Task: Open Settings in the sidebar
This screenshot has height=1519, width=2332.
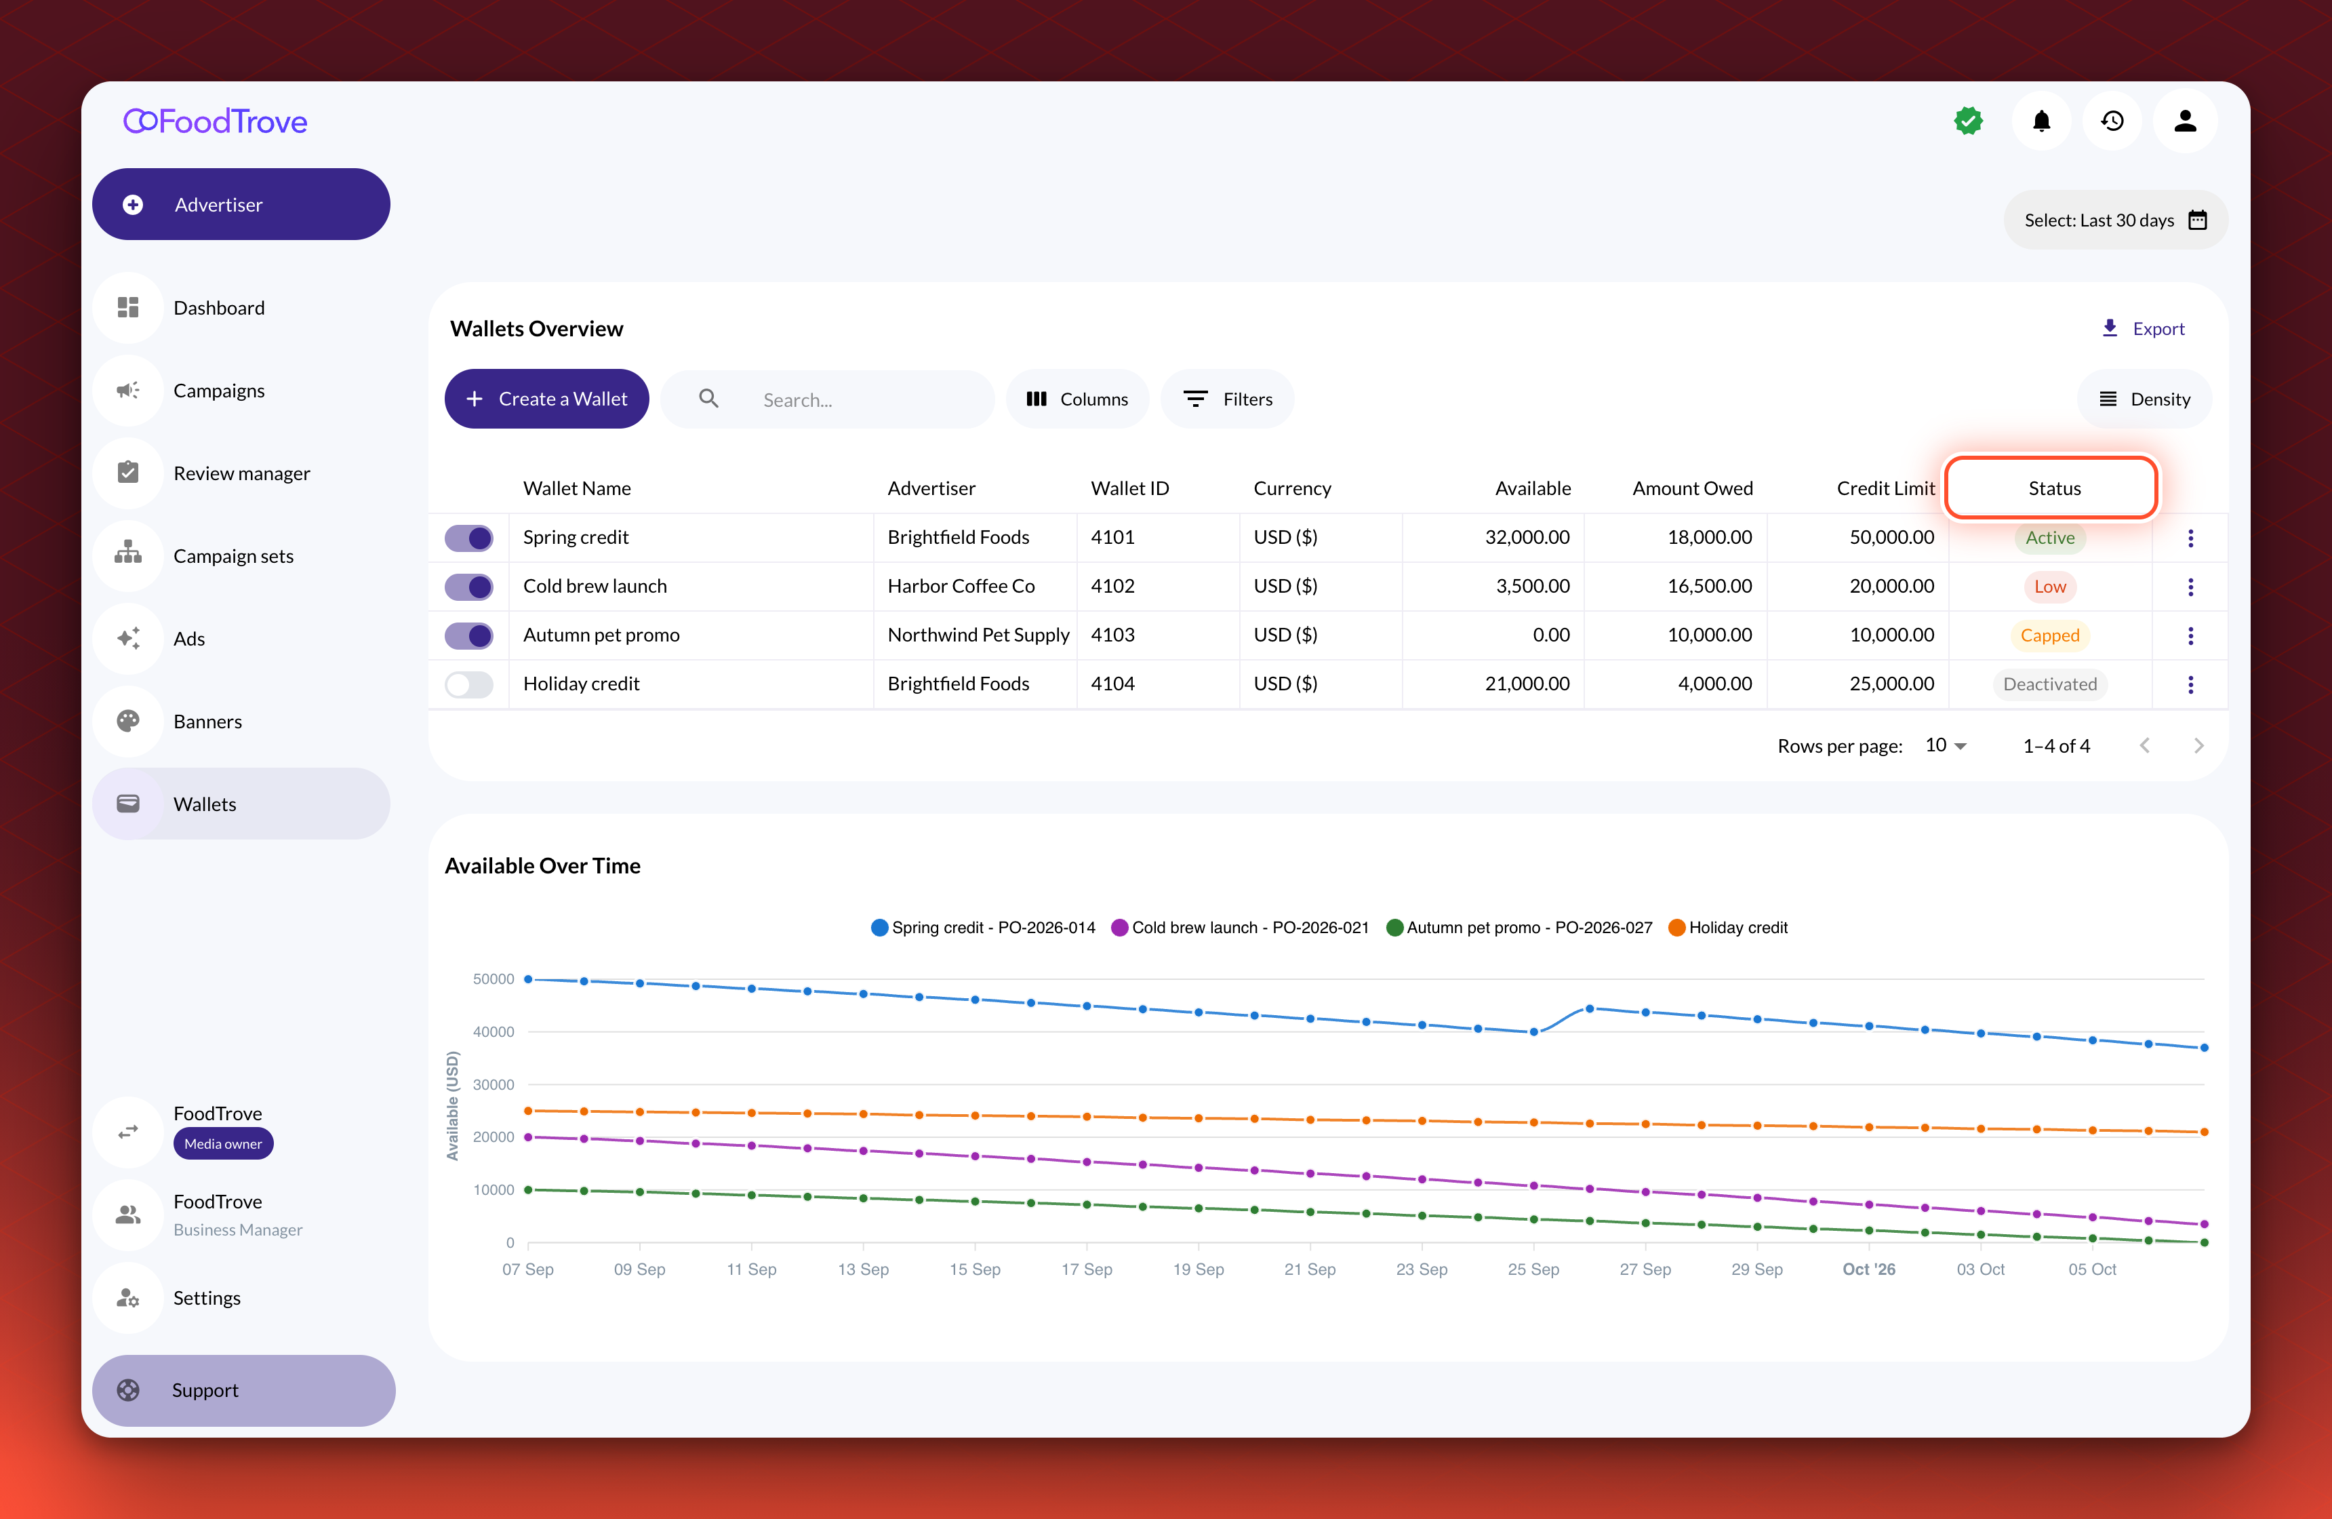Action: pos(241,1297)
